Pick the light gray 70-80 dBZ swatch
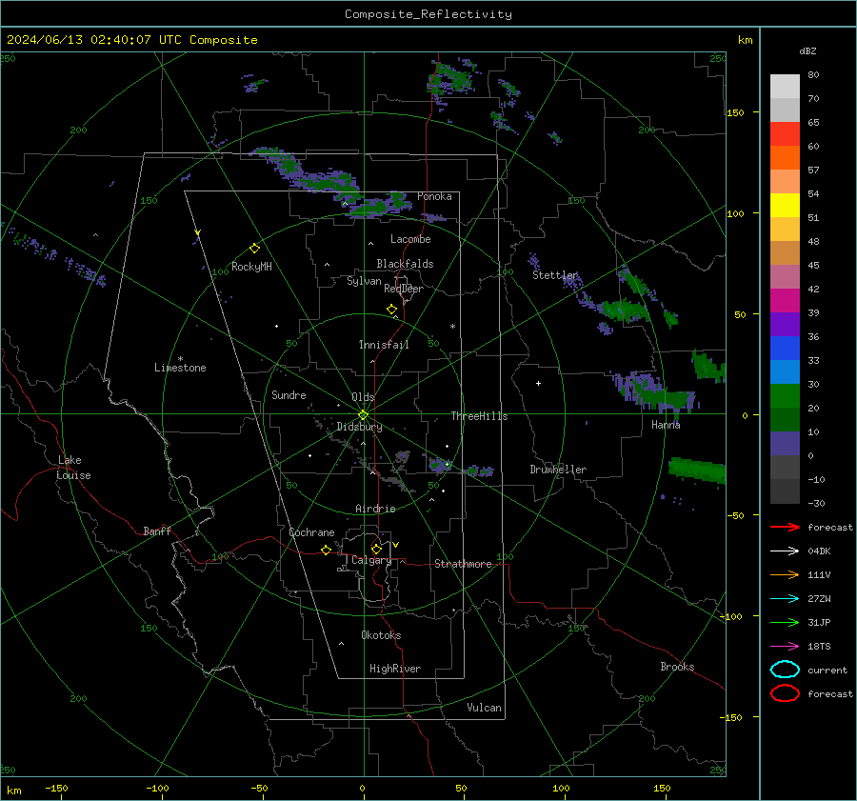 tap(785, 87)
